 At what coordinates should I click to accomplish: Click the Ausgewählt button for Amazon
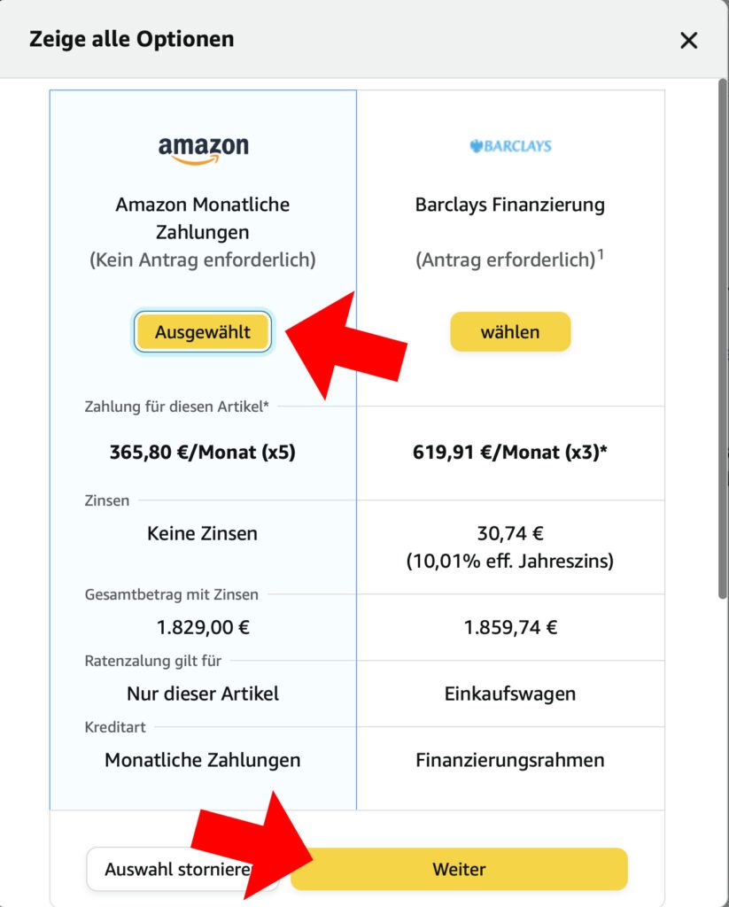point(203,332)
